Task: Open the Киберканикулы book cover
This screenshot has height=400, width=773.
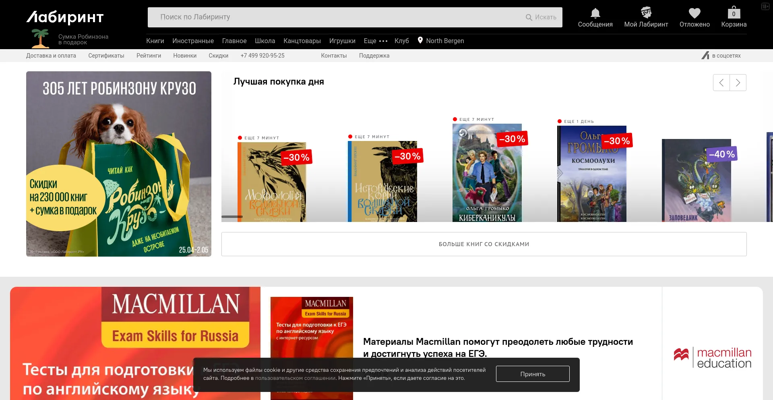Action: (487, 173)
